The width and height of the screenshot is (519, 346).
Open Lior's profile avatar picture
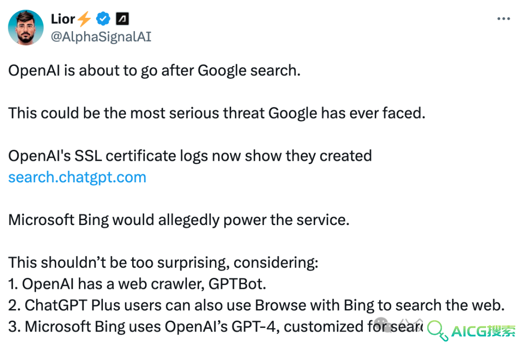coord(26,27)
